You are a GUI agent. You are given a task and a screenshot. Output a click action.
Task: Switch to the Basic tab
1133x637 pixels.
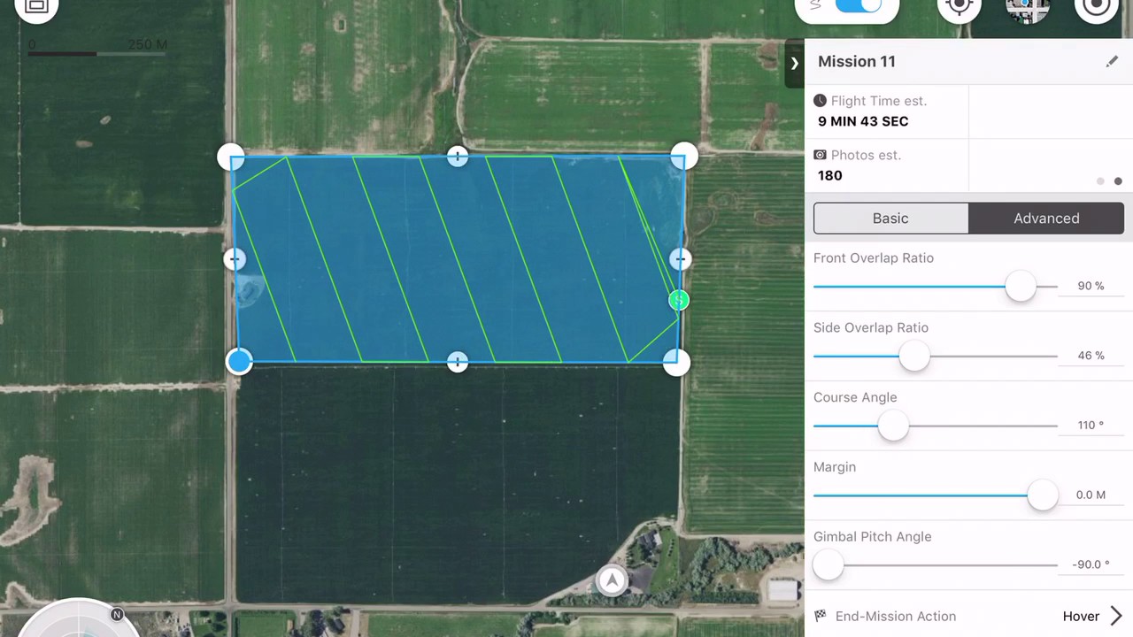pyautogui.click(x=890, y=219)
